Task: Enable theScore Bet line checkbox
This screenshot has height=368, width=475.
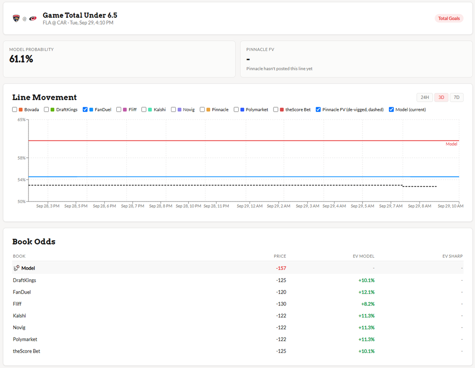Action: click(x=276, y=110)
